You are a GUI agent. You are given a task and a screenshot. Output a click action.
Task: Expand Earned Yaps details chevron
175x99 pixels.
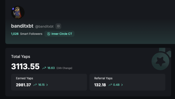tap(47, 85)
